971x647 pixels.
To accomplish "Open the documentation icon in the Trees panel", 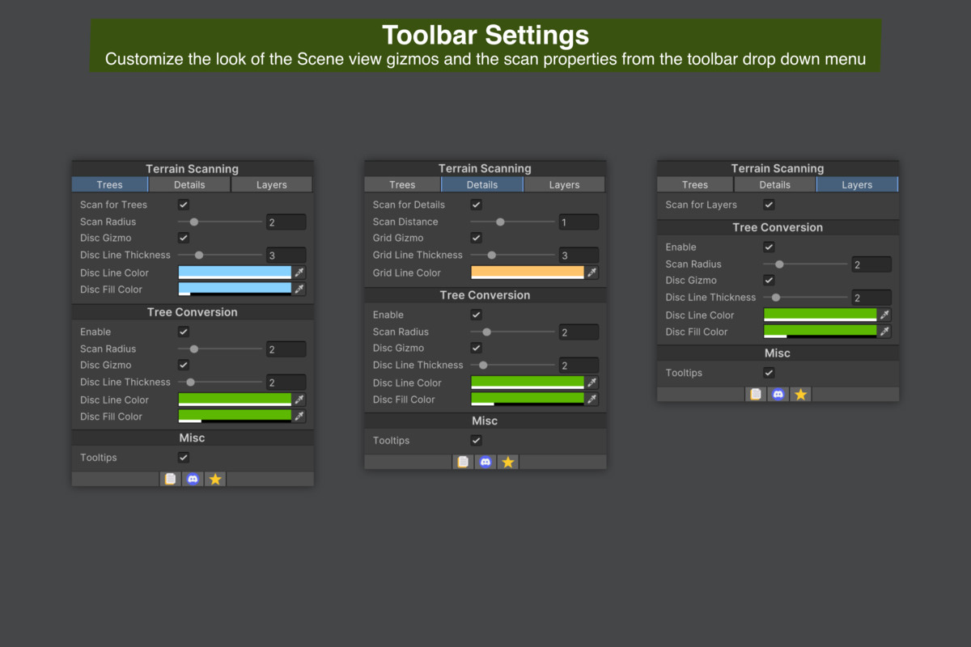I will (x=170, y=478).
